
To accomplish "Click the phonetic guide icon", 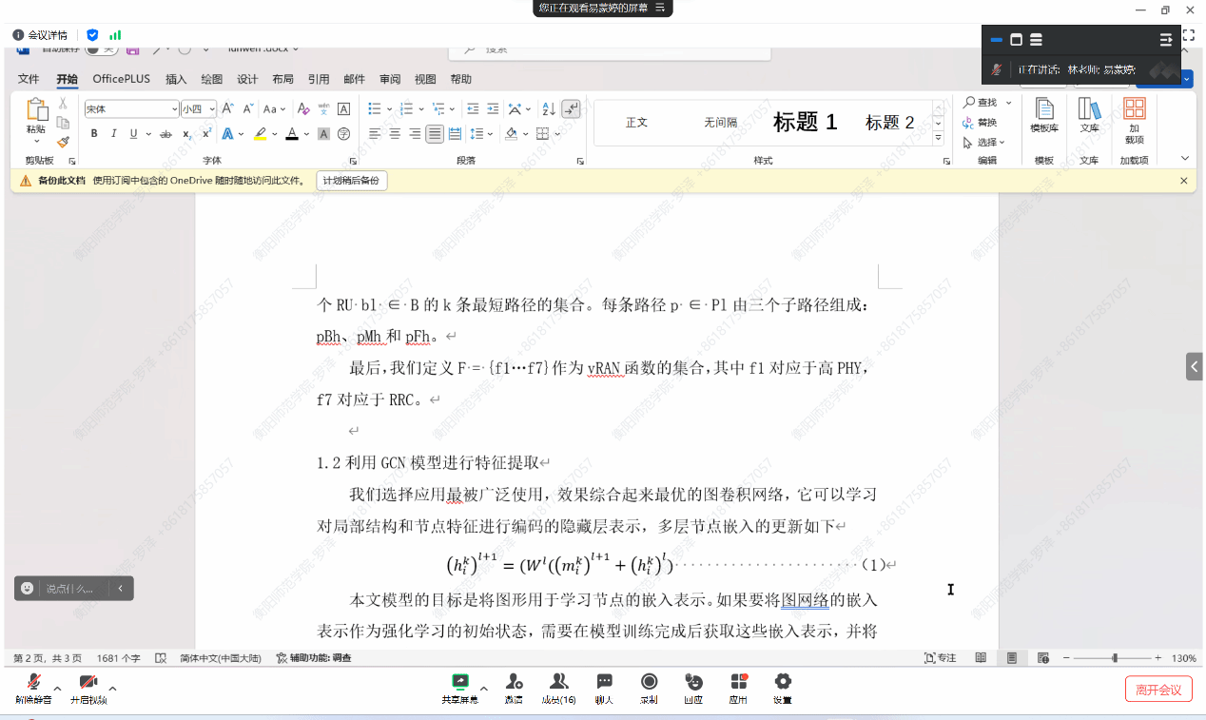I will 324,109.
